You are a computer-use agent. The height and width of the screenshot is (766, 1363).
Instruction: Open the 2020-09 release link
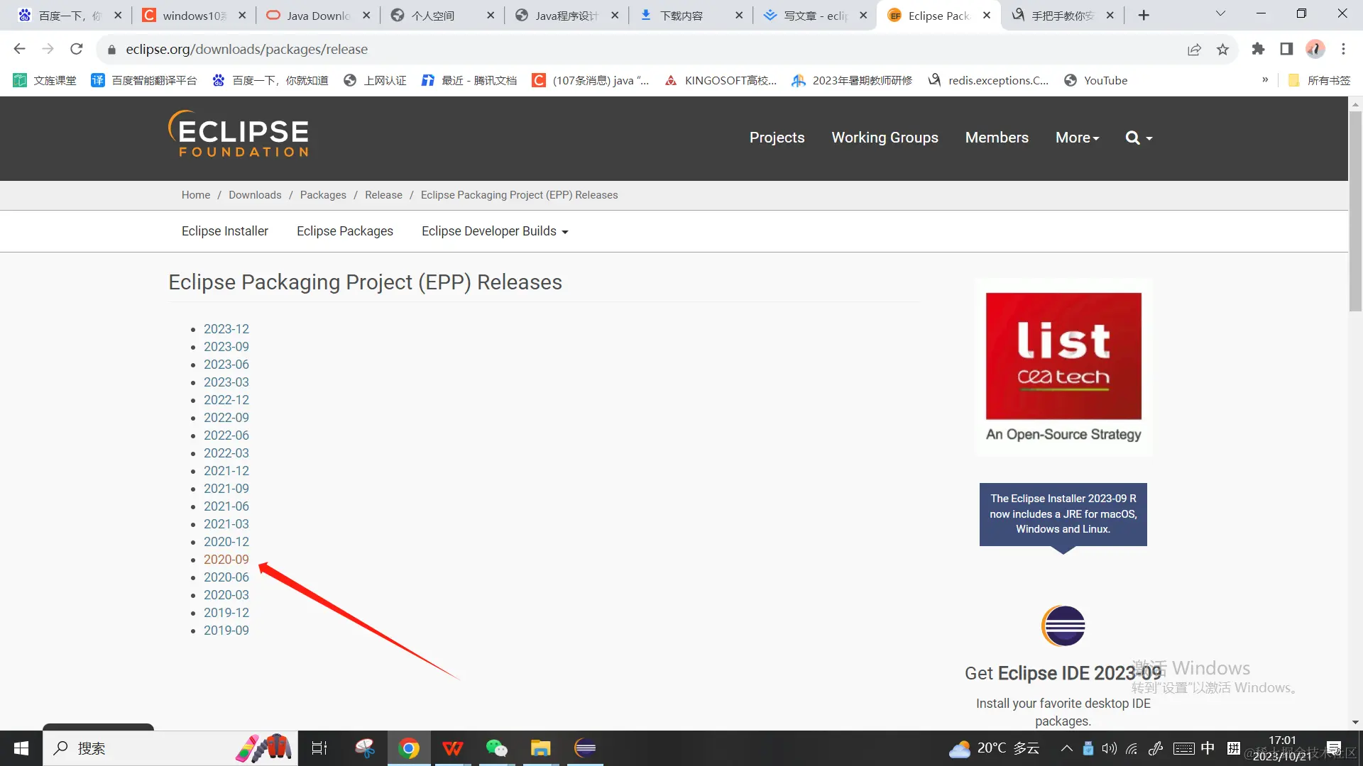pyautogui.click(x=226, y=560)
